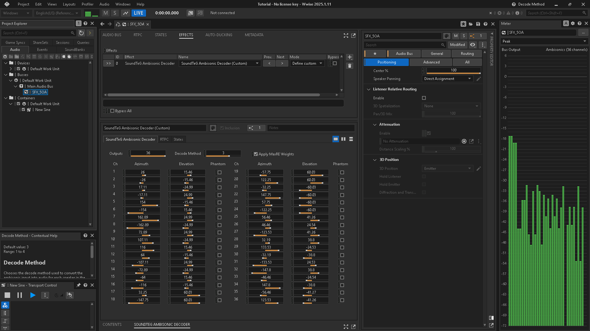Edit Speaker Panning with pencil icon

pos(478,79)
